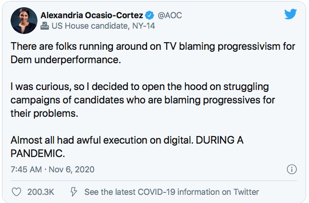
Task: Click the ballot box candidate icon
Action: coord(45,26)
